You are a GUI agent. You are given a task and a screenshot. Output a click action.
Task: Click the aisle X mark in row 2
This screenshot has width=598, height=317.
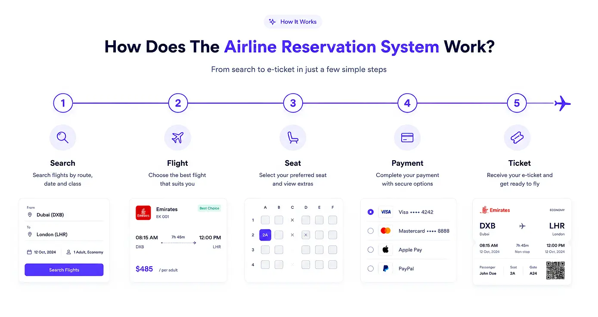click(292, 235)
